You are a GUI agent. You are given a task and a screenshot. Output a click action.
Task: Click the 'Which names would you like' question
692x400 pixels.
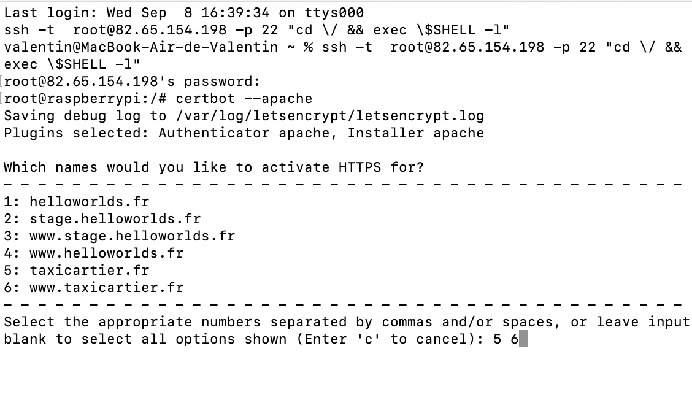pyautogui.click(x=214, y=167)
